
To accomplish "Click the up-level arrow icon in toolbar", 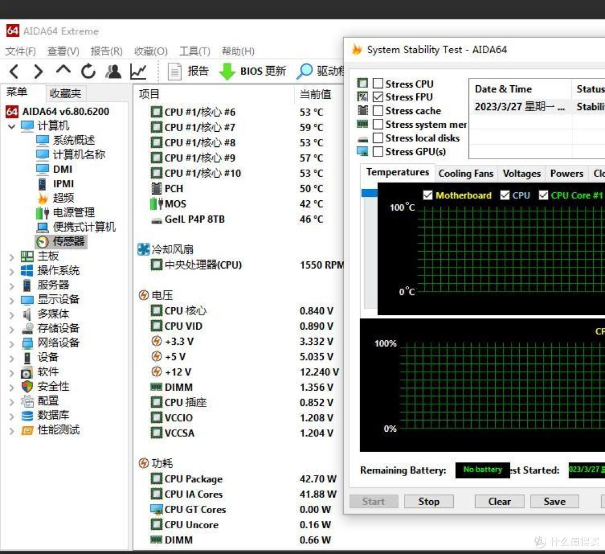I will (x=63, y=70).
